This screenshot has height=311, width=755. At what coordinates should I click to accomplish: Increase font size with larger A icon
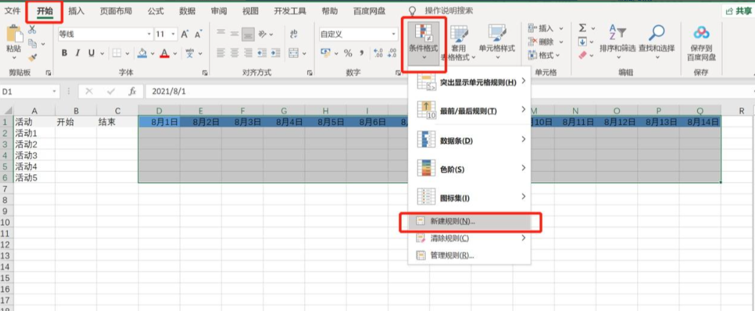point(185,34)
